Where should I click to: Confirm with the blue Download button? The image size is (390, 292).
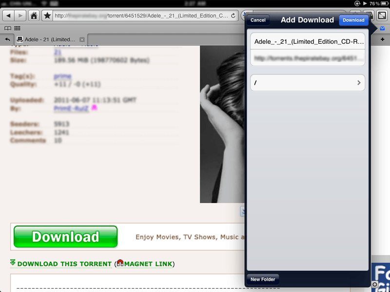353,20
